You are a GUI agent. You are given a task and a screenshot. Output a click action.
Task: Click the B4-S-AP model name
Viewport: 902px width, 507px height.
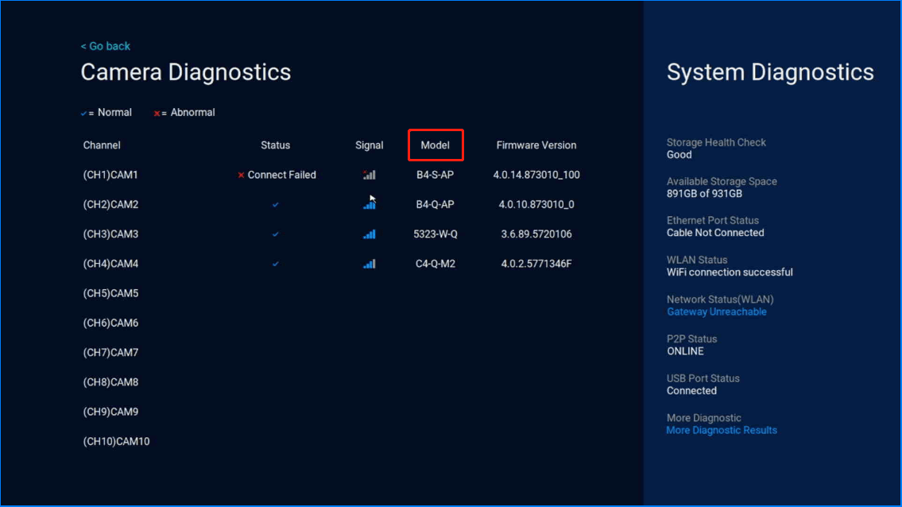(435, 175)
